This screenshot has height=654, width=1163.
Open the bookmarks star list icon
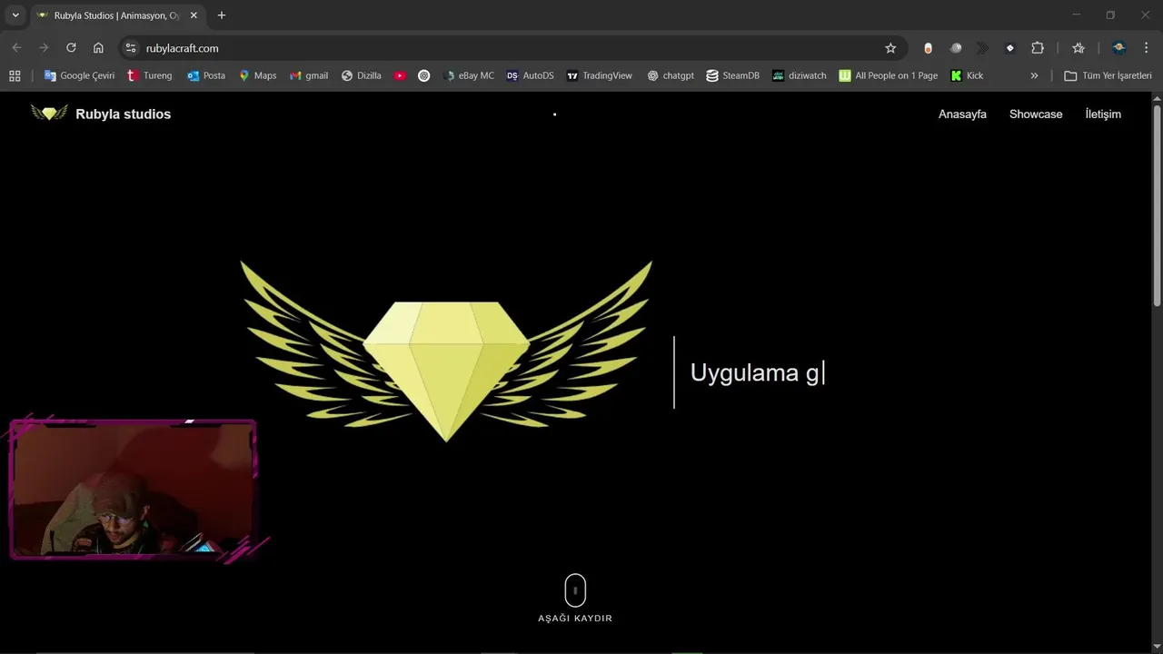pos(1079,48)
